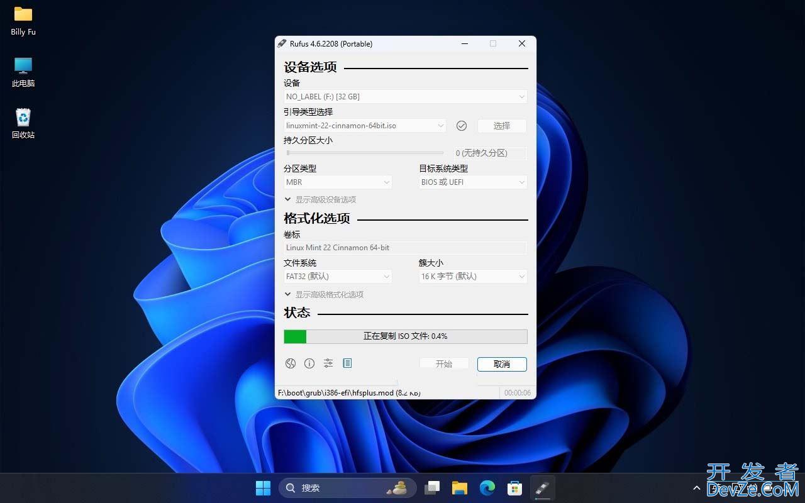805x503 pixels.
Task: Click the Rufus 4.6.2208 (Portable) title text
Action: click(x=331, y=43)
